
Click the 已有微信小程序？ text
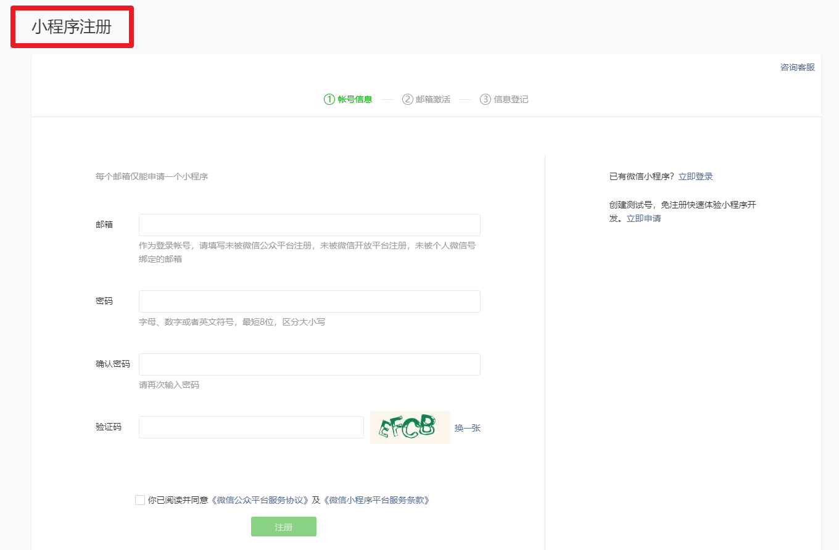tap(642, 176)
